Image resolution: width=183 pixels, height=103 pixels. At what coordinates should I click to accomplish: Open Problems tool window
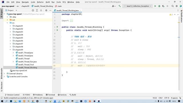(x=38, y=95)
